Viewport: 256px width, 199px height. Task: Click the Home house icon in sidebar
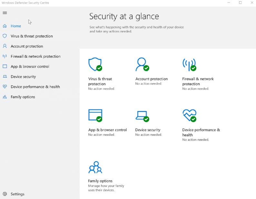tap(5, 26)
